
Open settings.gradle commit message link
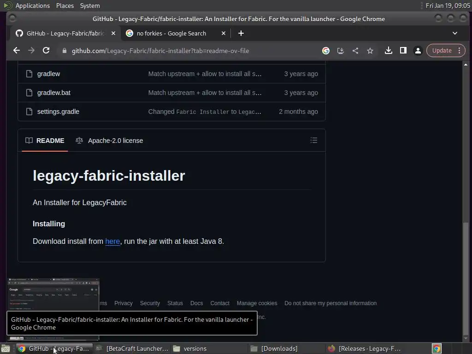click(205, 112)
